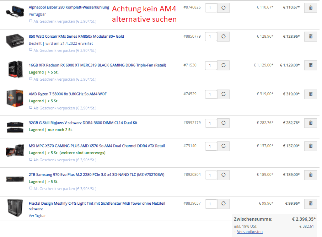Tick gift wrap for XFX Radeon RX 6900 XT
The width and height of the screenshot is (322, 237).
point(31,79)
